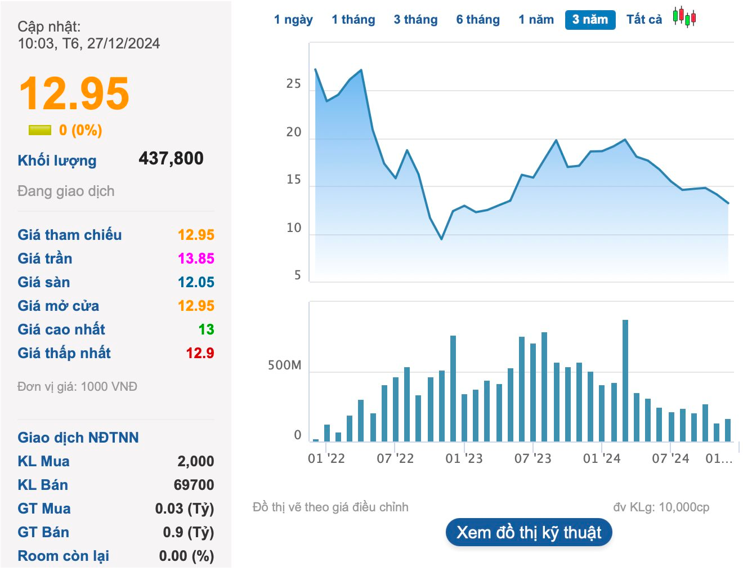Switch chart to 1 ngày range
The image size is (743, 571).
(x=293, y=19)
